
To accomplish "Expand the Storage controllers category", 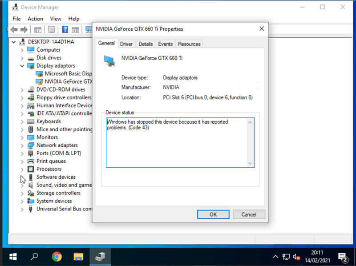I will click(x=22, y=193).
